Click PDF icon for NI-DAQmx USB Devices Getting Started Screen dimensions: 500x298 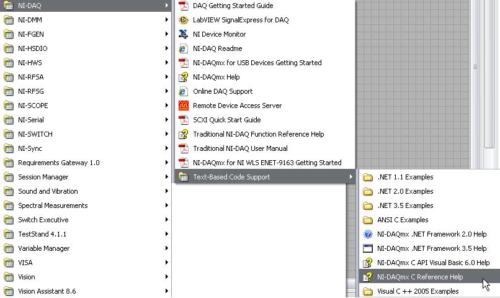click(x=184, y=63)
